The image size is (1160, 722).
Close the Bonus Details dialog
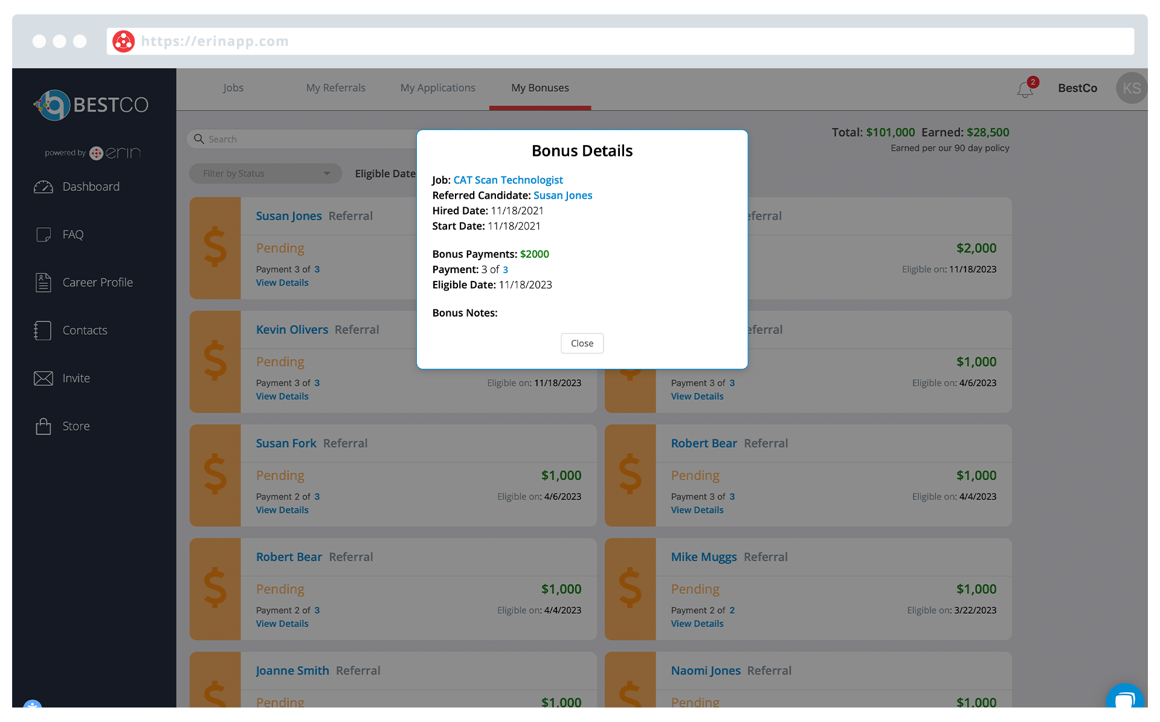click(x=582, y=343)
